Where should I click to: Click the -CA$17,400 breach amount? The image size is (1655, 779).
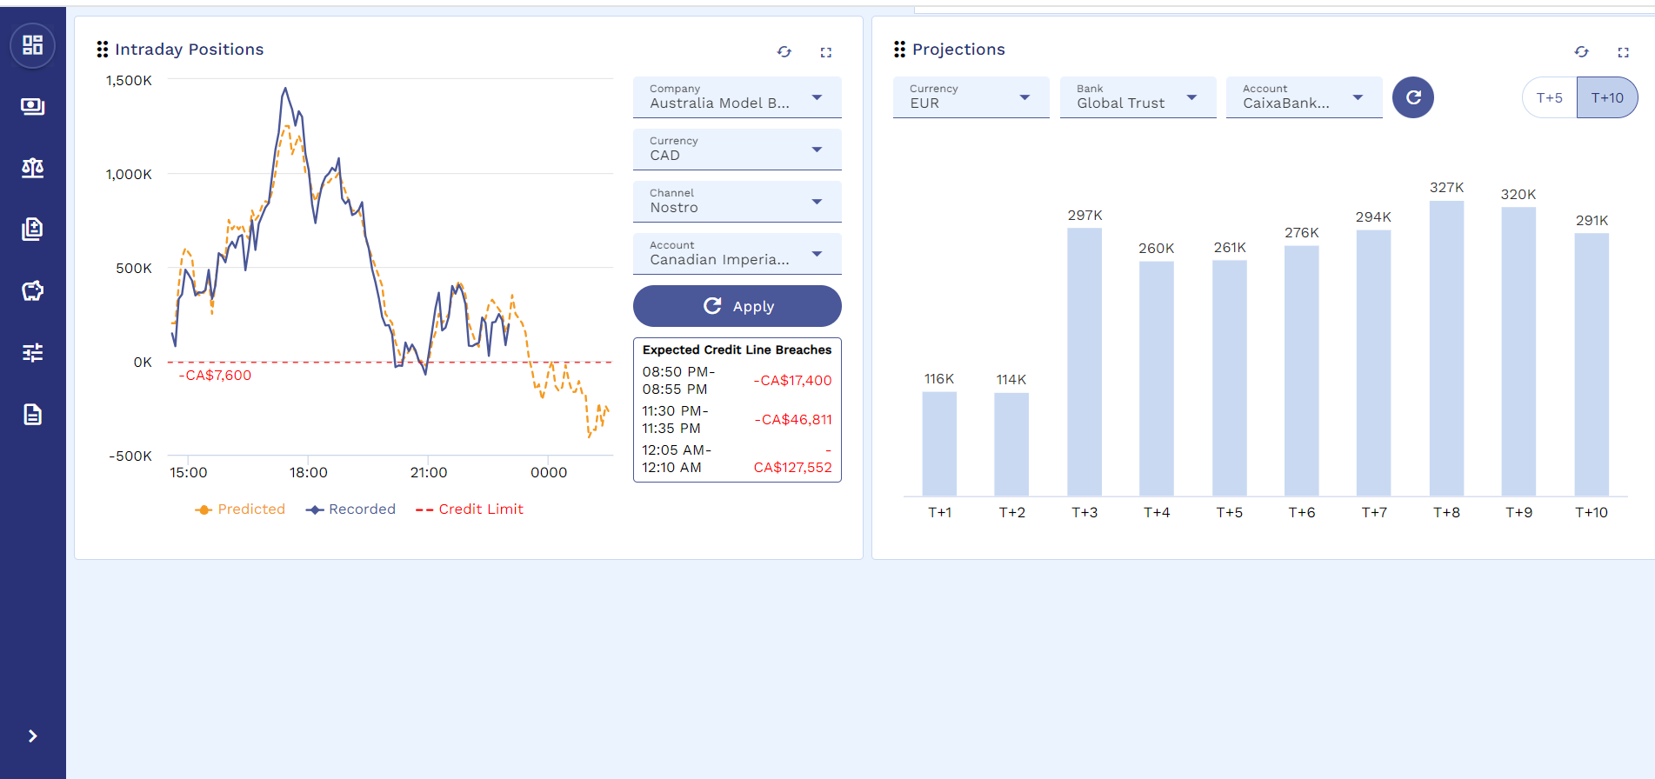(792, 381)
